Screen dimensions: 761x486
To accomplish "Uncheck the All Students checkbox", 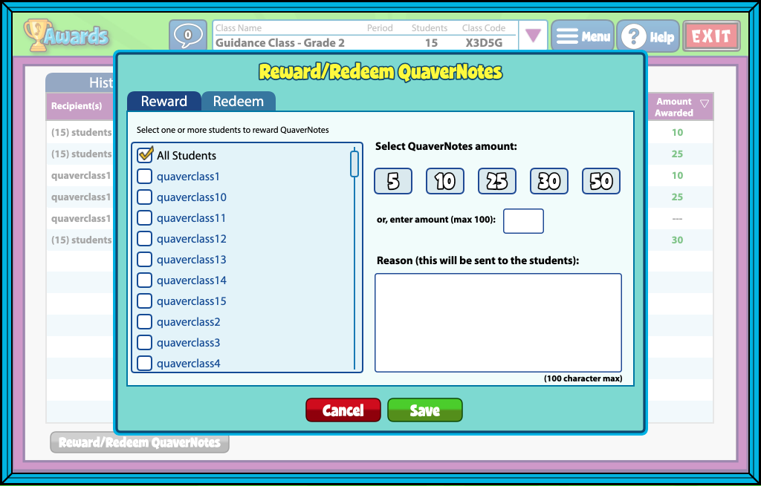I will [x=145, y=155].
